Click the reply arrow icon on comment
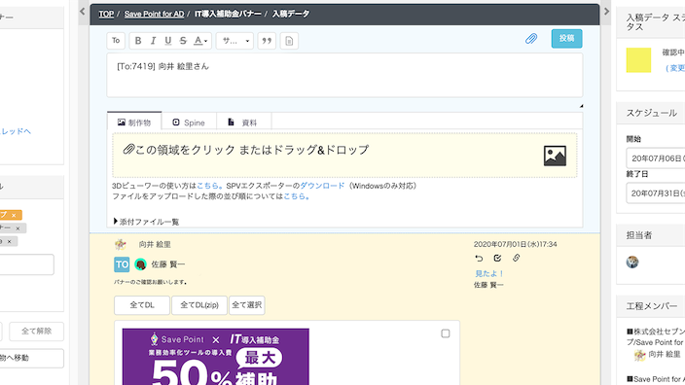 click(x=479, y=259)
